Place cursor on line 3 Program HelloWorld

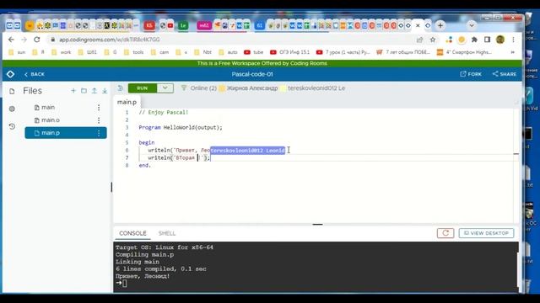pyautogui.click(x=181, y=127)
